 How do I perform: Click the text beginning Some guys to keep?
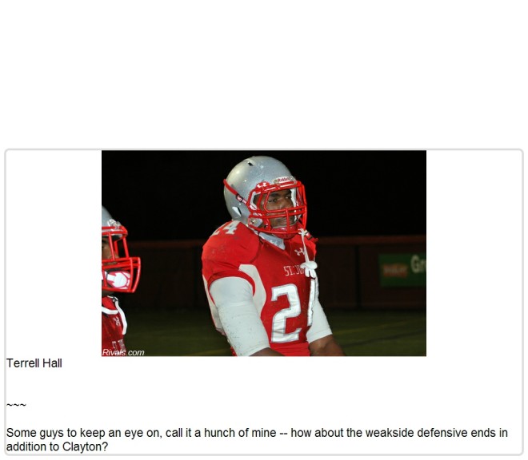(x=257, y=439)
